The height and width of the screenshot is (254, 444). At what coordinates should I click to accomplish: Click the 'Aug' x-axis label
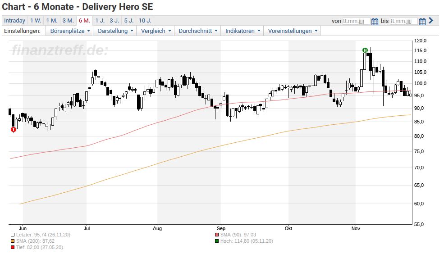coord(157,228)
